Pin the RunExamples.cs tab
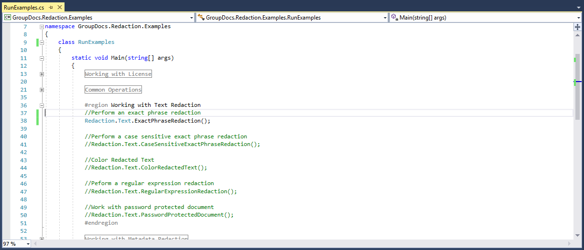 coord(51,8)
